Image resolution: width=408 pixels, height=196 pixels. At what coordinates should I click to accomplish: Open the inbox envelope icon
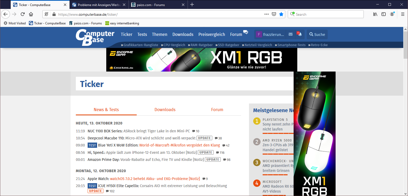[x=290, y=34]
